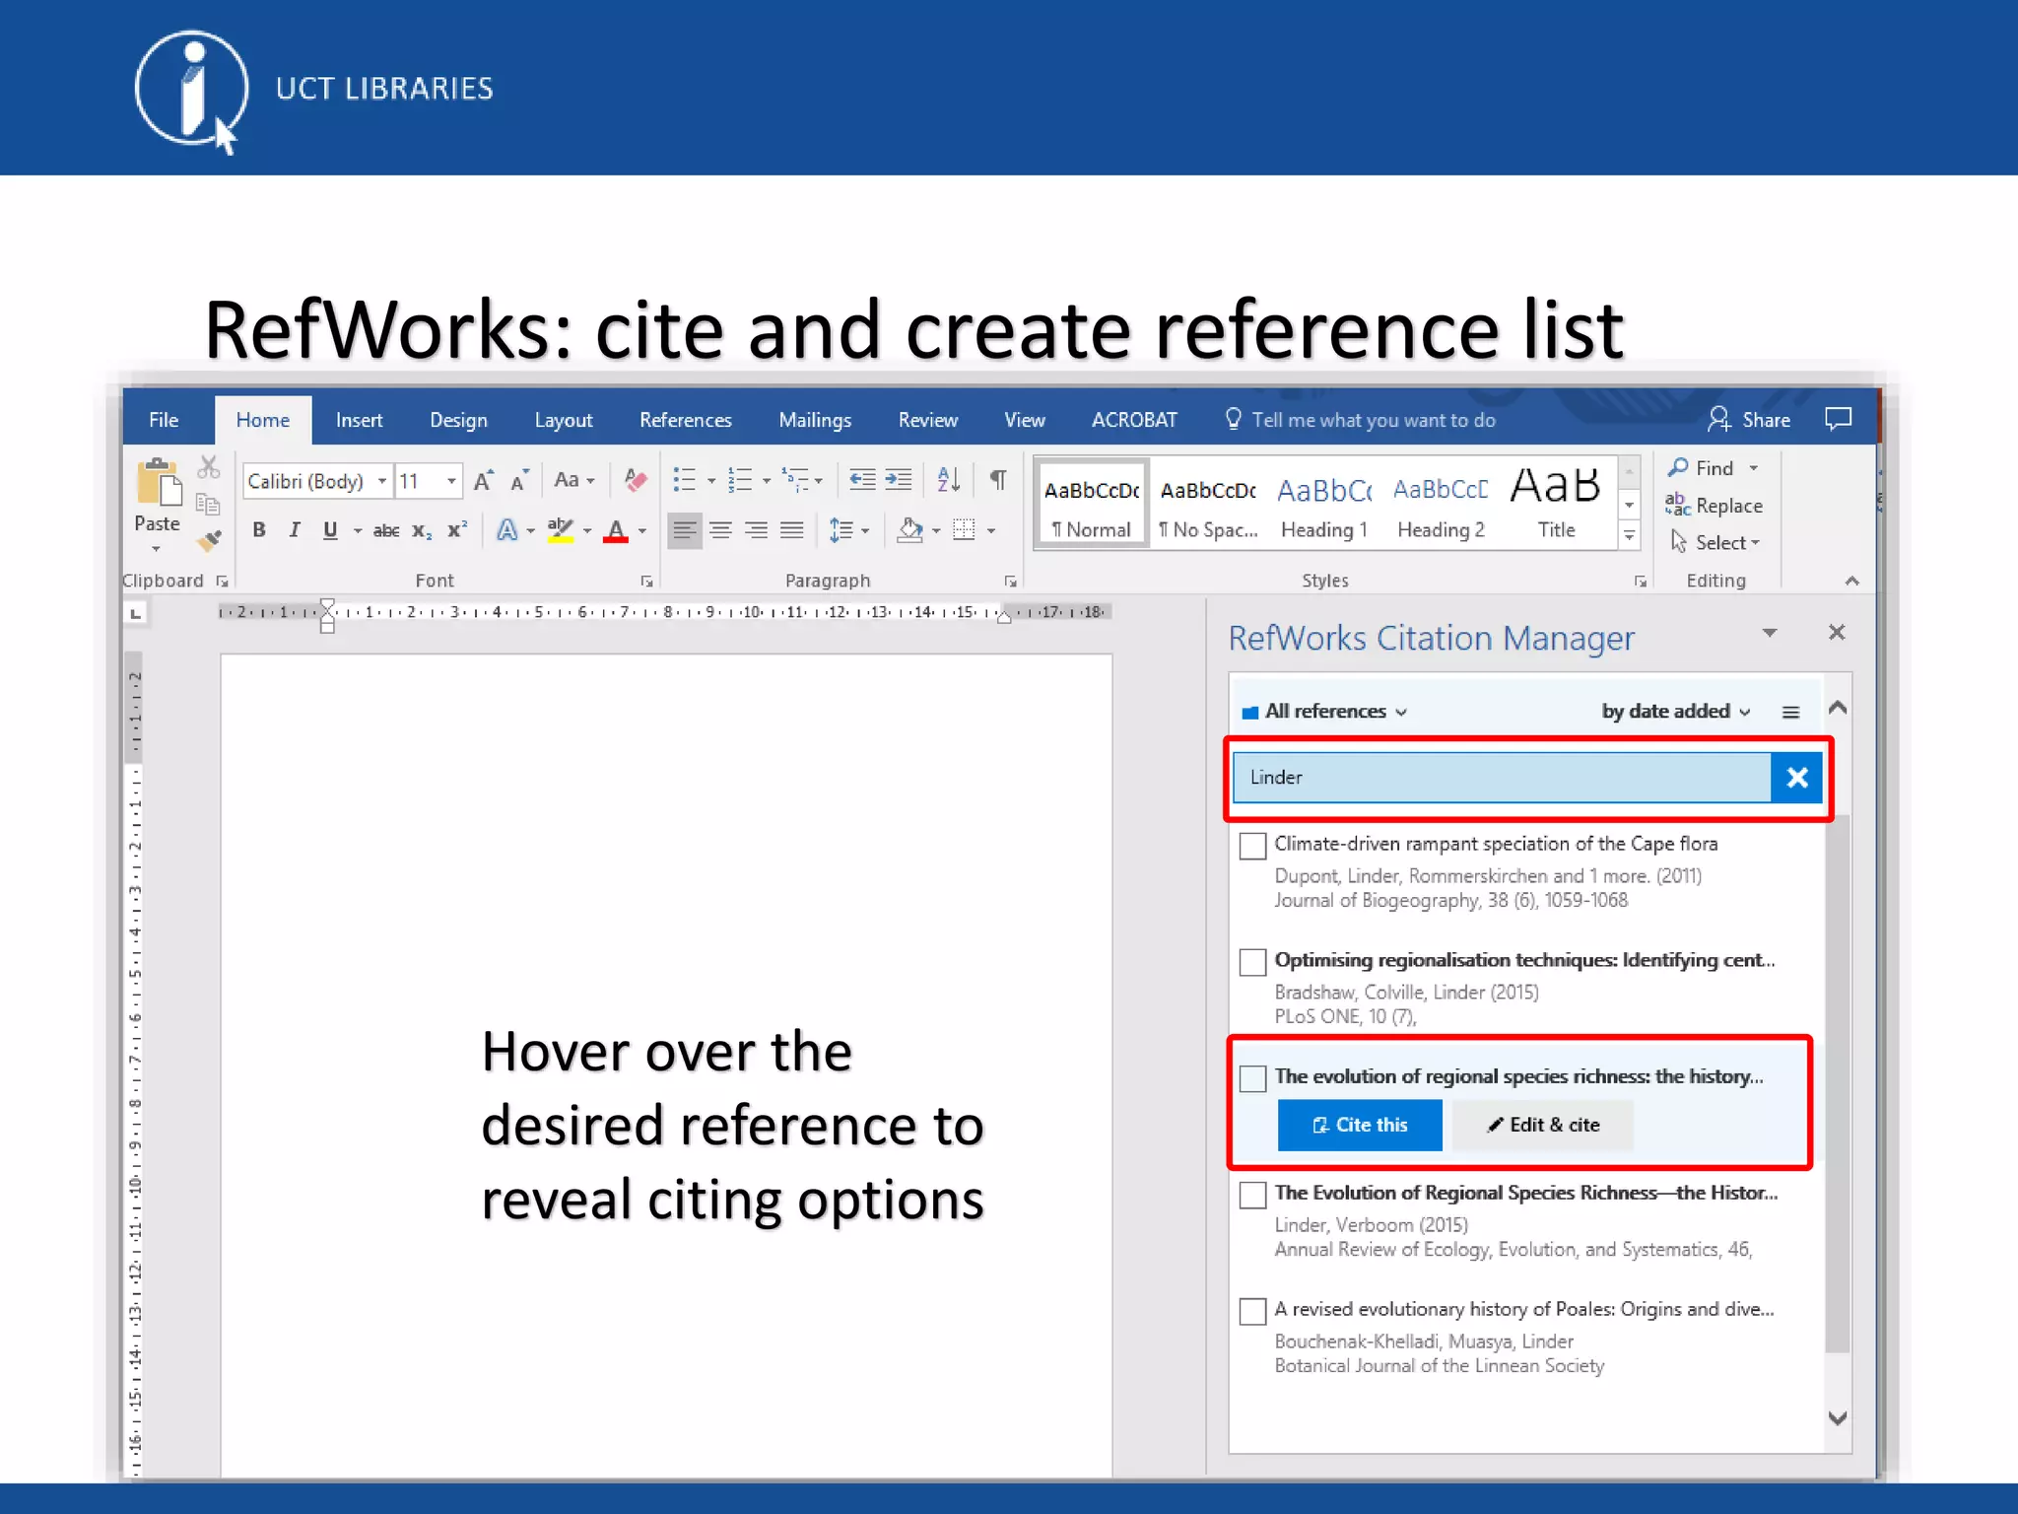Open line spacing dropdown
2018x1514 pixels.
(x=849, y=530)
